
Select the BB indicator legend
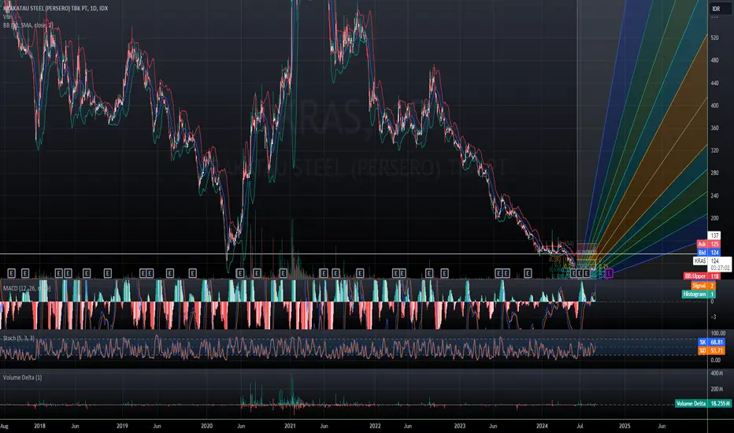click(x=28, y=25)
